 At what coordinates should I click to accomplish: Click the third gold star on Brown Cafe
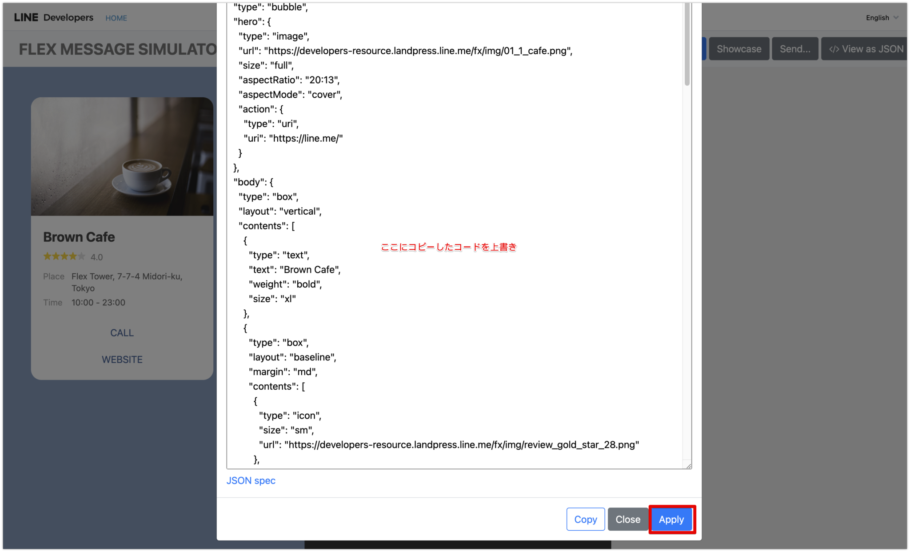(x=64, y=256)
